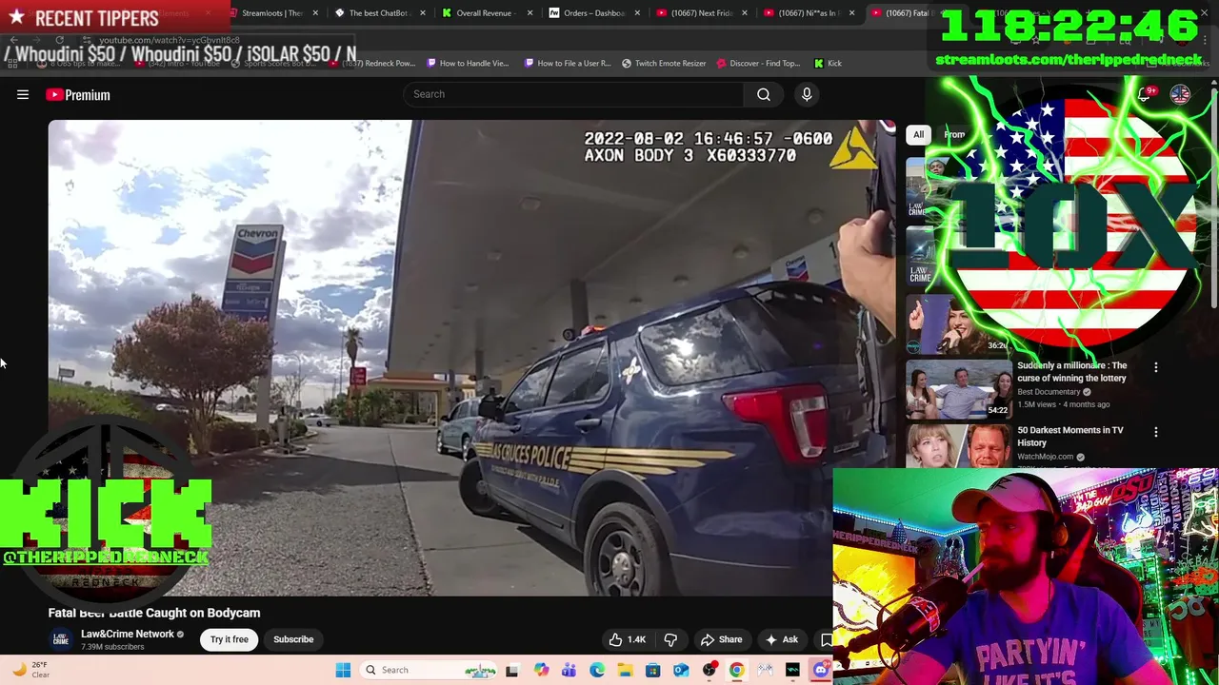Open File Explorer from the taskbar
Screen dimensions: 1219x685
click(625, 670)
